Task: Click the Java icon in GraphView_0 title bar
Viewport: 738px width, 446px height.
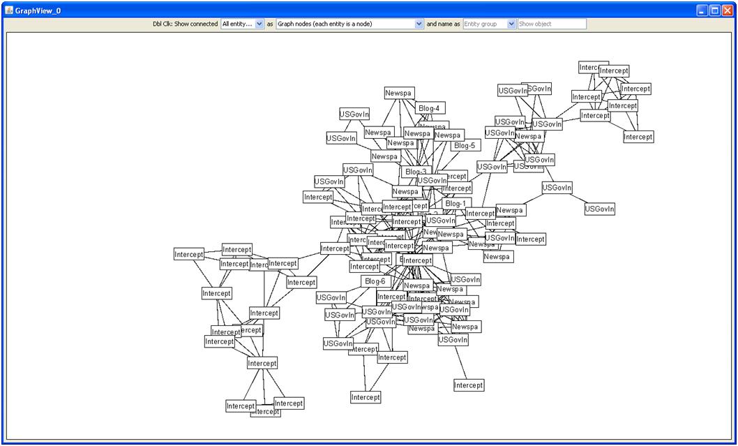Action: (x=8, y=10)
